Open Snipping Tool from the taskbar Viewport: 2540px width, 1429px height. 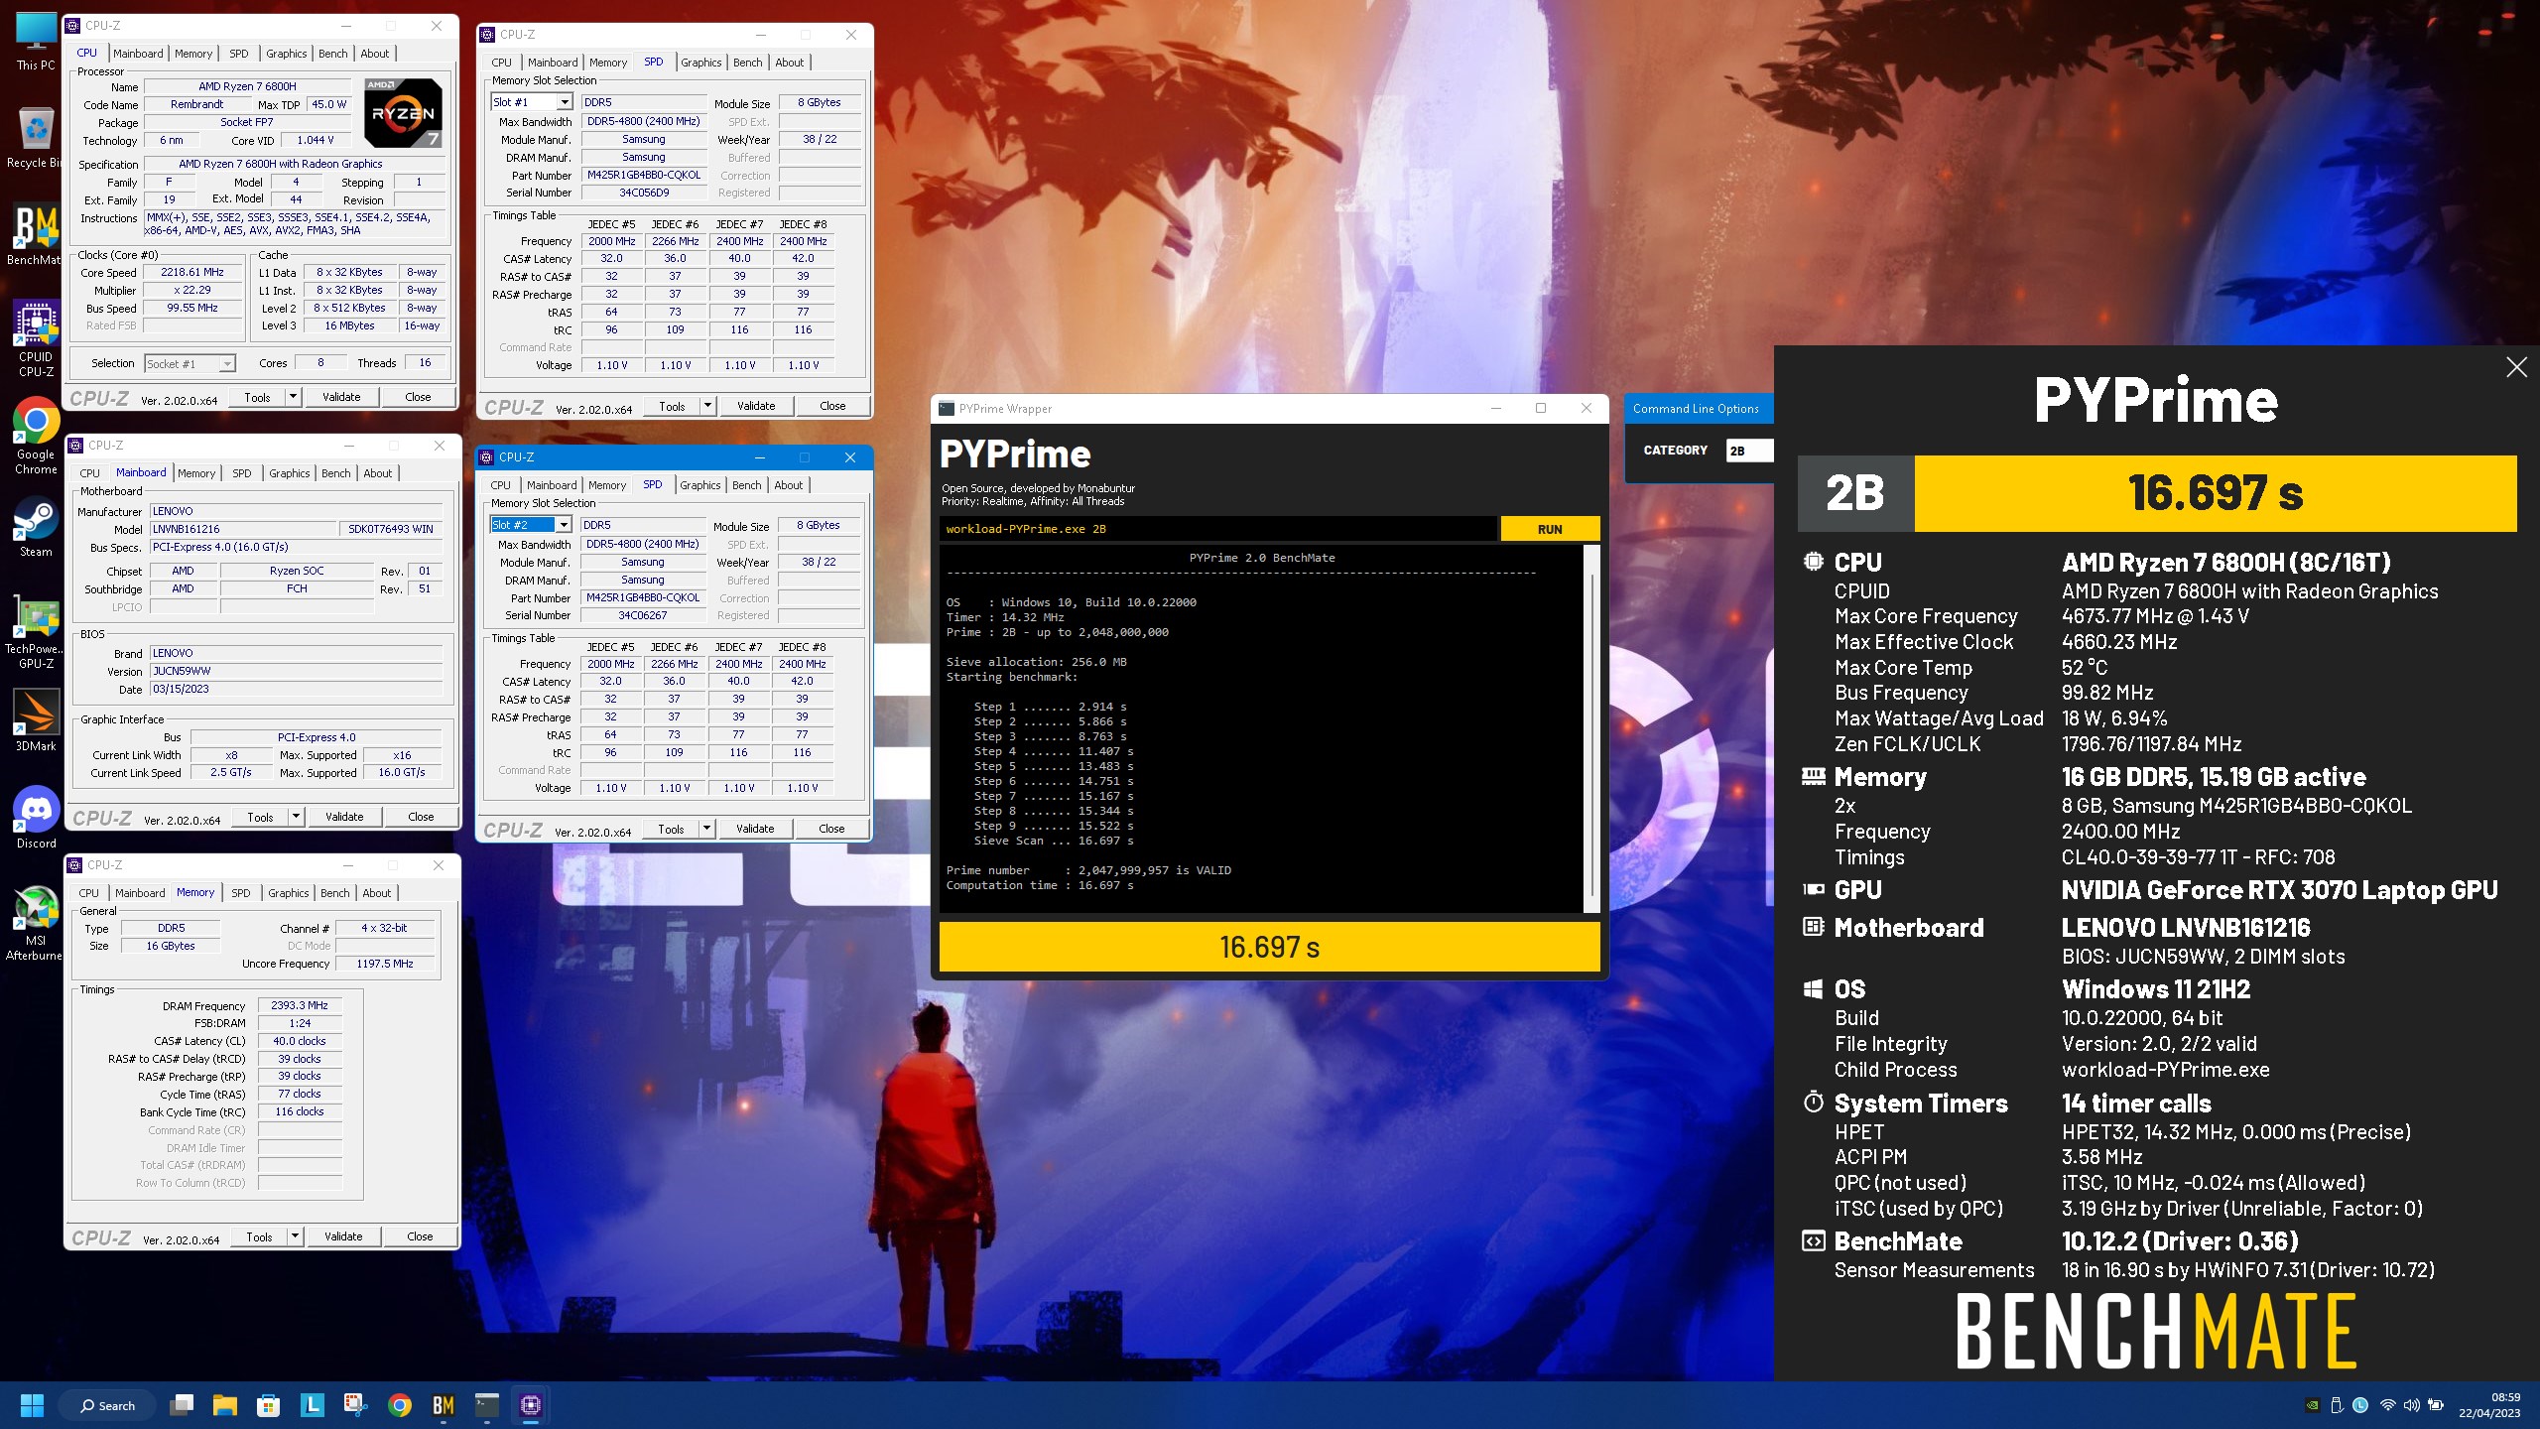pyautogui.click(x=355, y=1405)
